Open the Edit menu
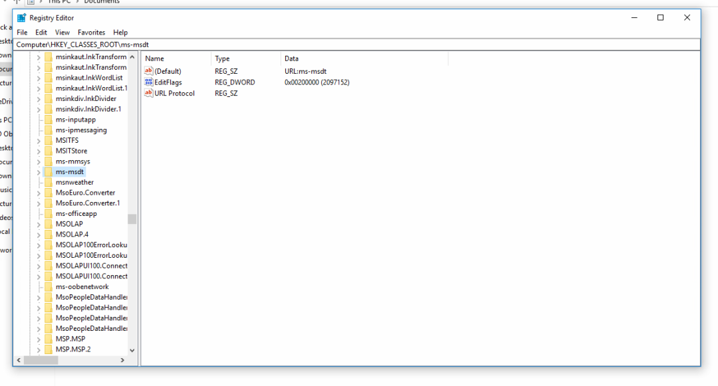 [41, 33]
